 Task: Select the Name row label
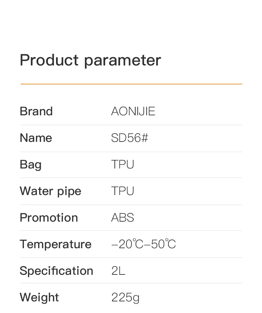tap(36, 138)
